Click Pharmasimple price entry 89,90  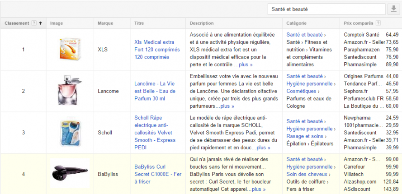[371, 64]
